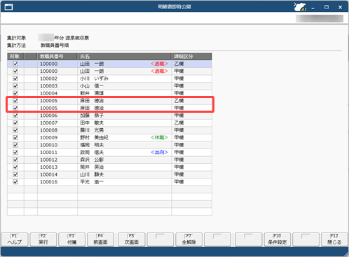The width and height of the screenshot is (349, 257).
Task: Click the 氏名 column header
Action: (125, 57)
